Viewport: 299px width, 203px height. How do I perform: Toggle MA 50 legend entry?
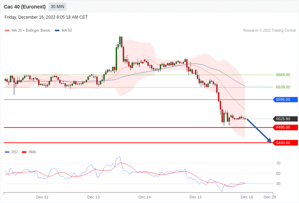coord(63,30)
